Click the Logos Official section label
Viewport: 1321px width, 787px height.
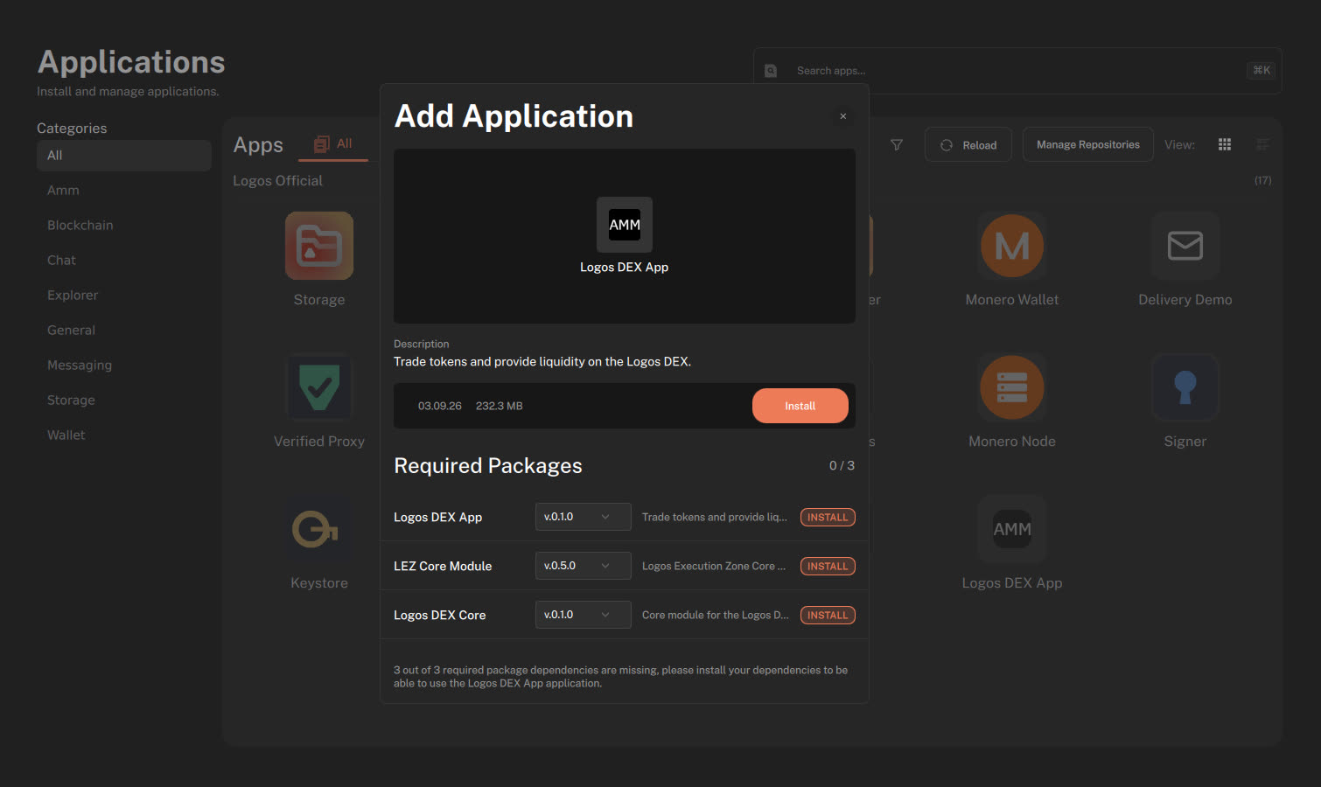coord(277,181)
